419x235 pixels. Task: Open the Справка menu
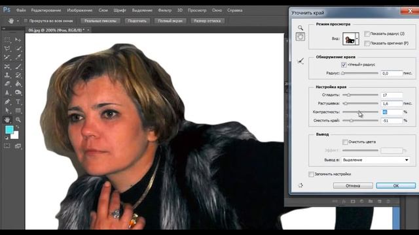click(x=234, y=10)
